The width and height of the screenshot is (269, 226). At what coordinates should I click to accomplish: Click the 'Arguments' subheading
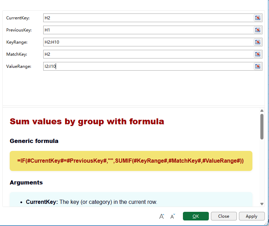coord(26,182)
